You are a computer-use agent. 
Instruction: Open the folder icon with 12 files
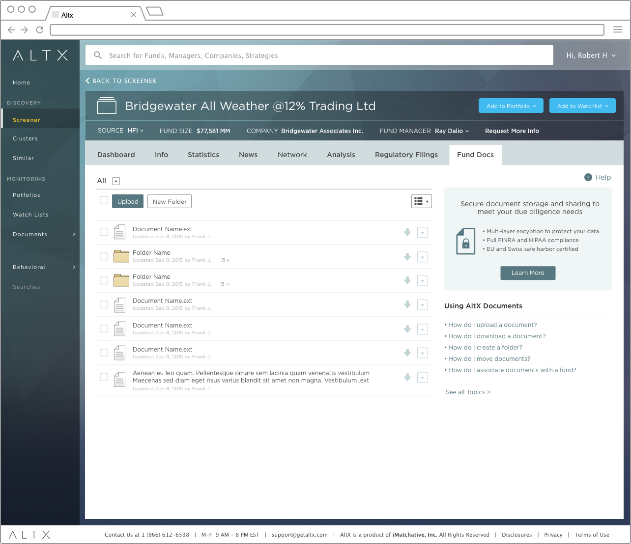click(121, 280)
